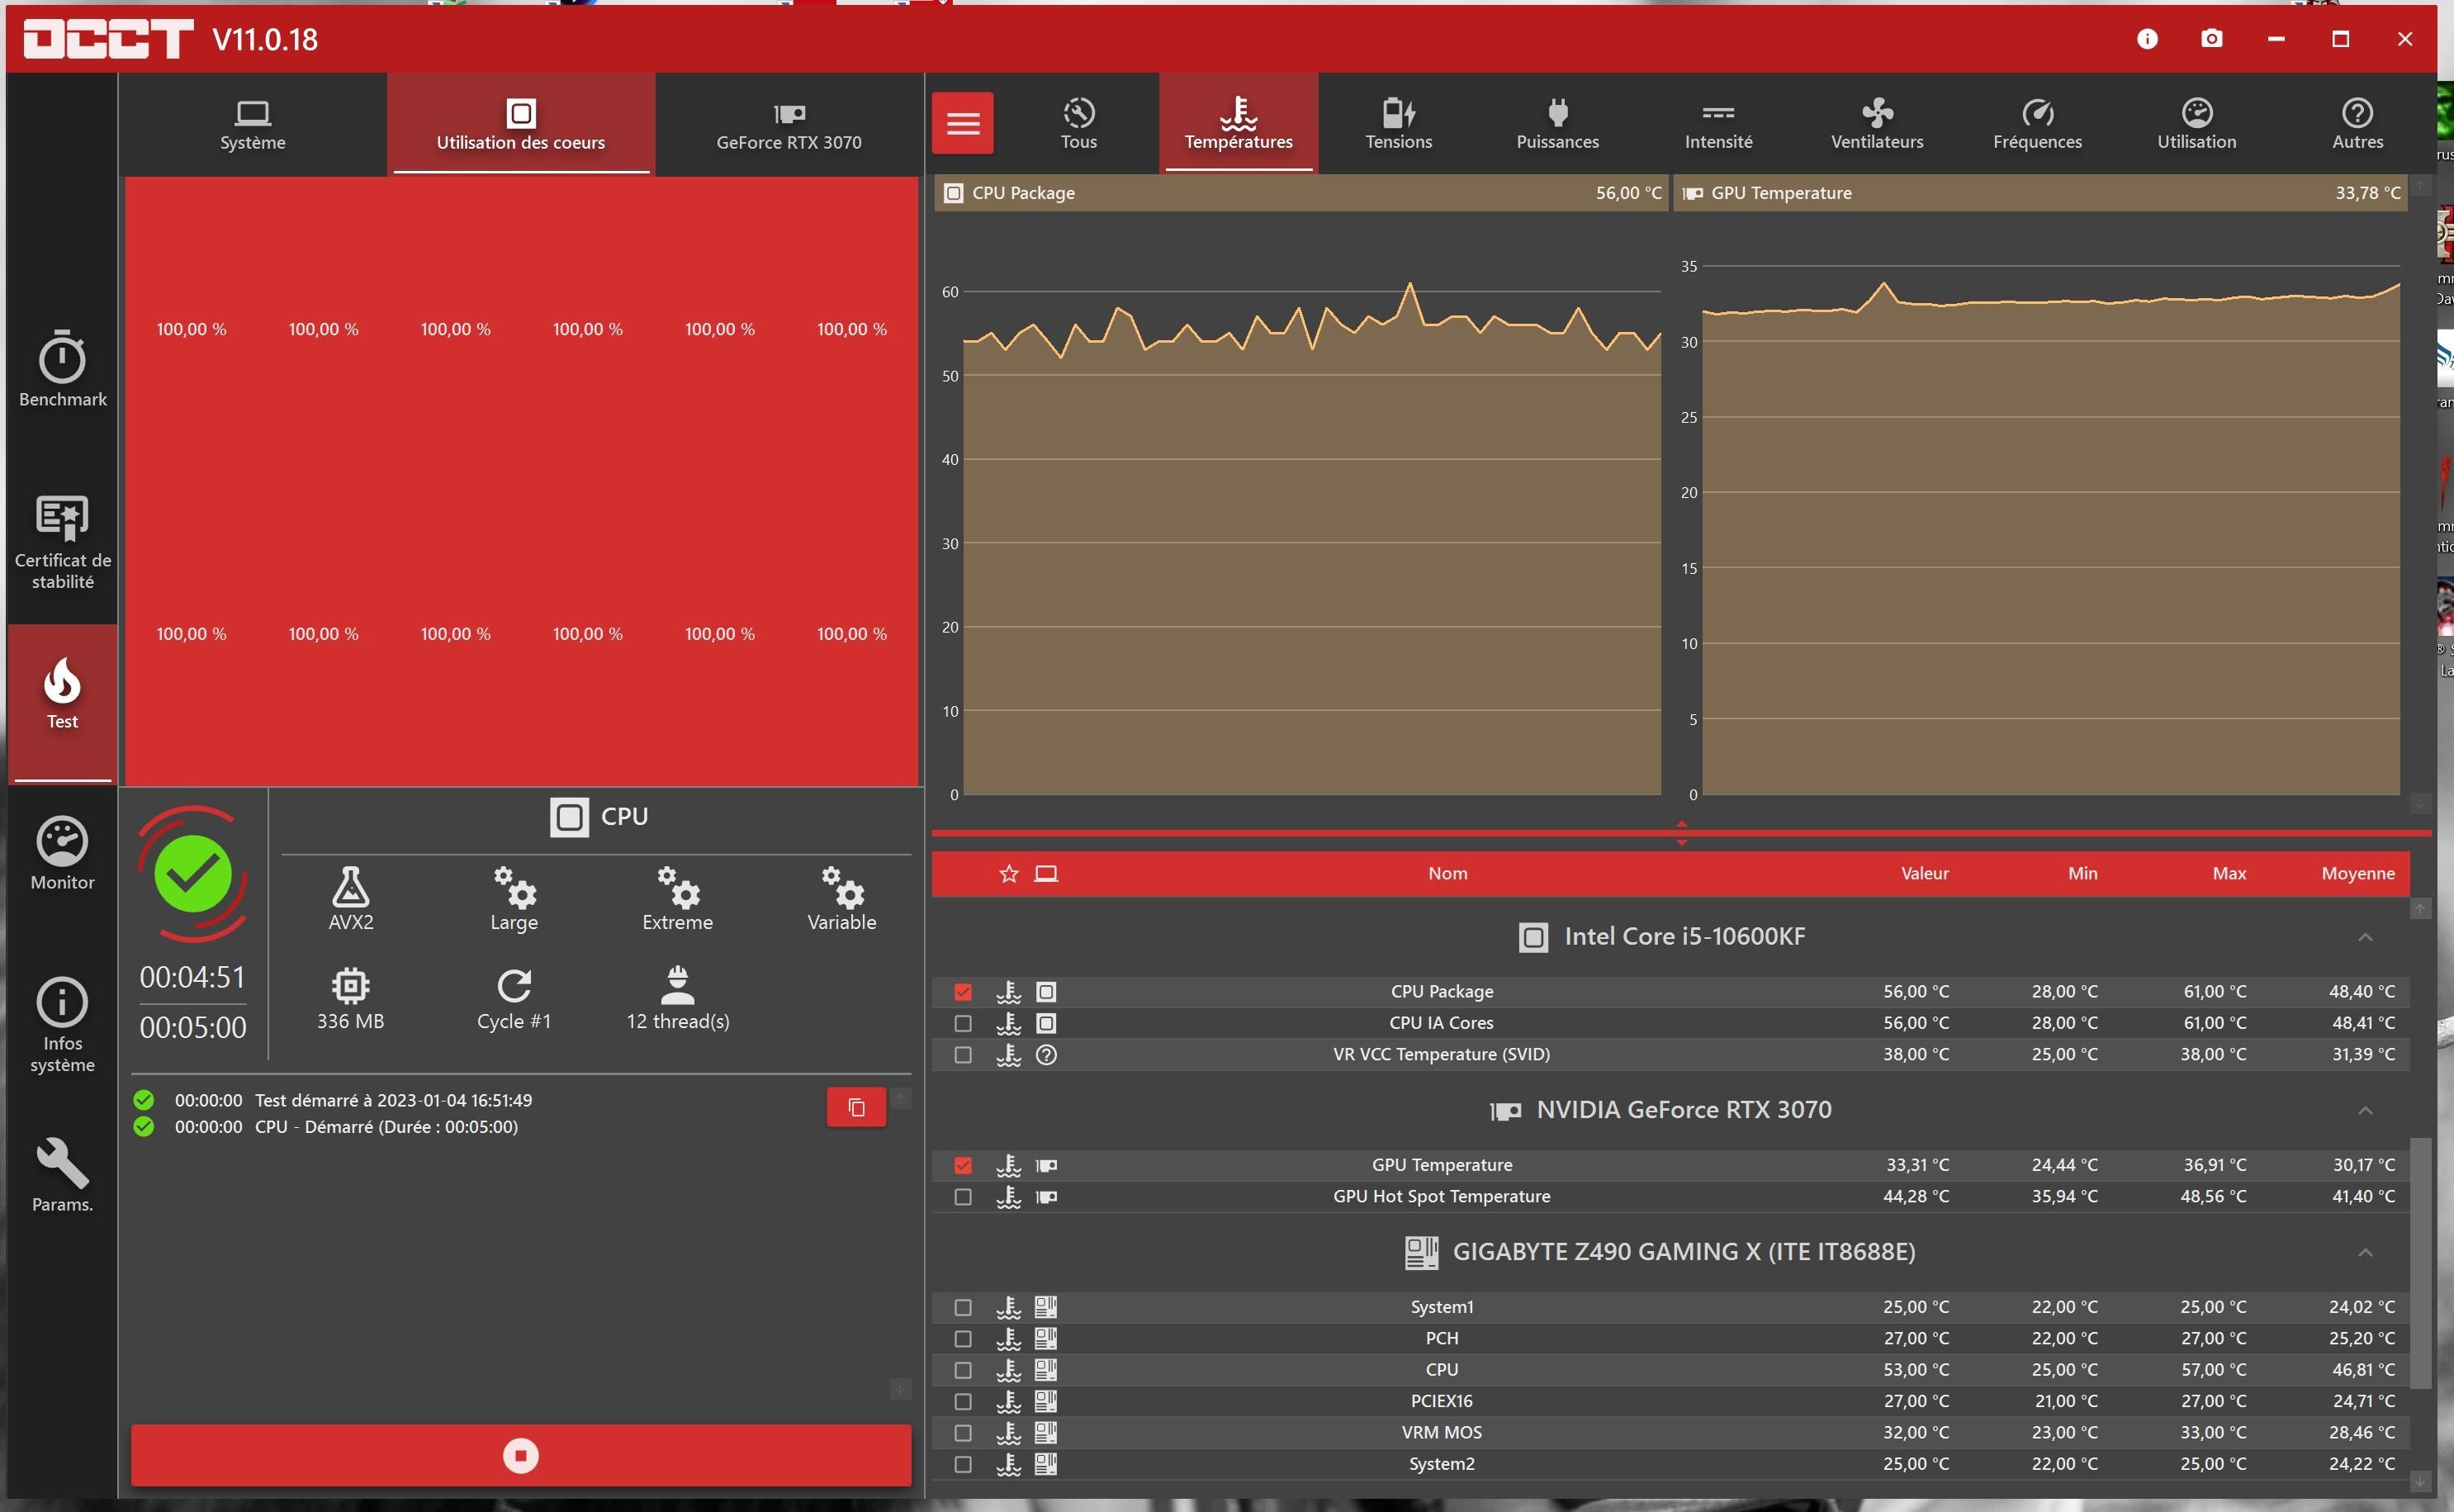Viewport: 2454px width, 1512px height.
Task: Check the PCIEX16 sensor checkbox
Action: tap(963, 1402)
